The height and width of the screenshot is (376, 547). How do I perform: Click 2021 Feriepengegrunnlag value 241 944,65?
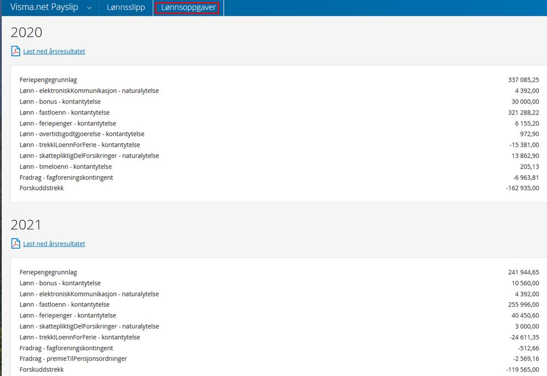pyautogui.click(x=523, y=272)
